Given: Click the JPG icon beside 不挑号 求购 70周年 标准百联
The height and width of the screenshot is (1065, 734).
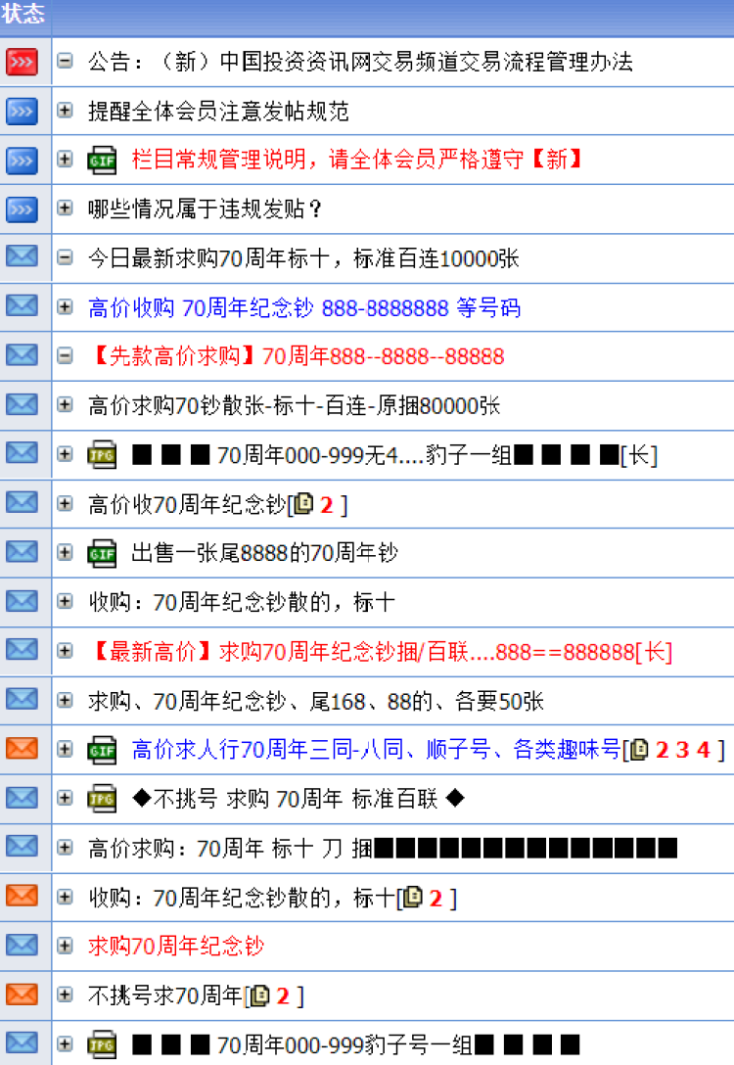Looking at the screenshot, I should 102,799.
